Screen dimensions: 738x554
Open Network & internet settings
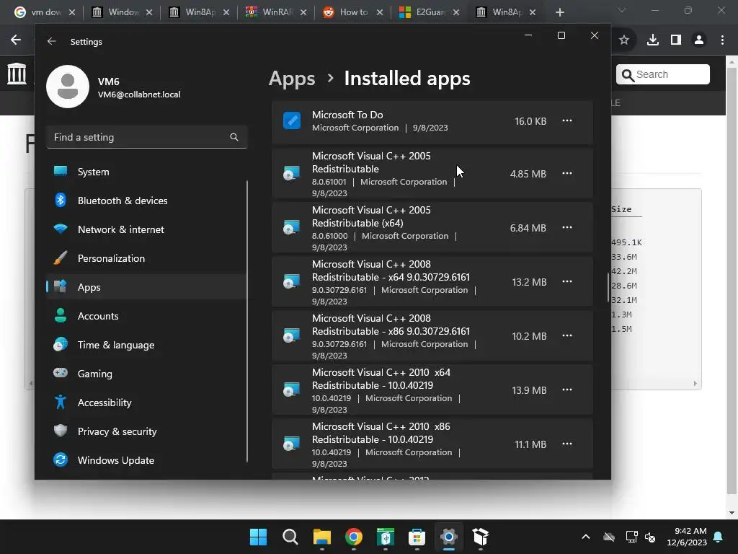coord(146,229)
